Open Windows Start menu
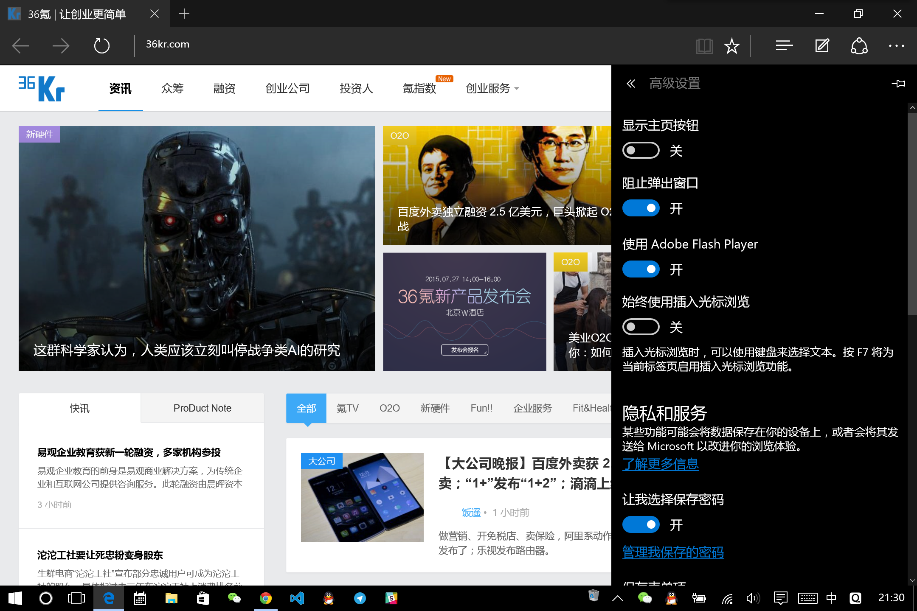This screenshot has height=611, width=917. (x=15, y=598)
